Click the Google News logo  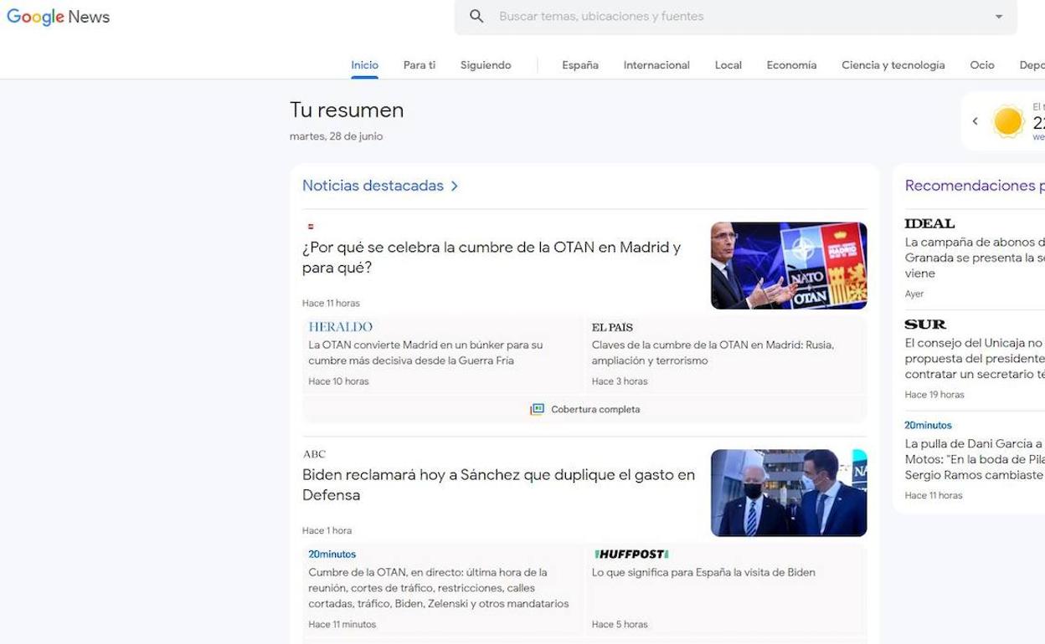[59, 16]
